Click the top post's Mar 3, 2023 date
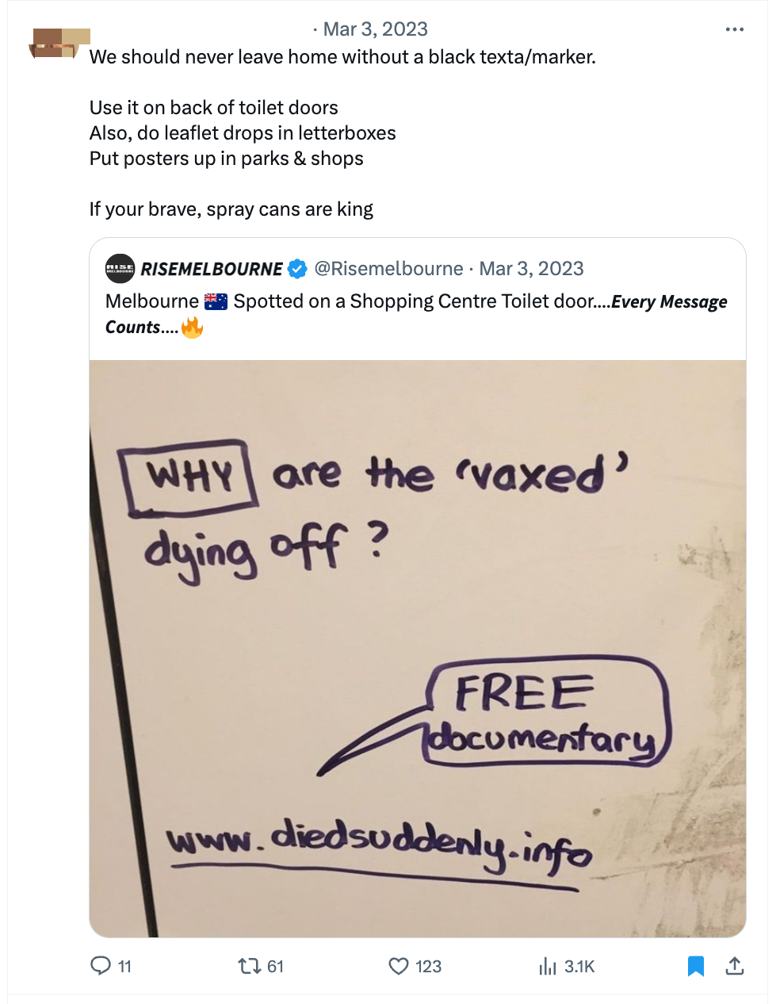The width and height of the screenshot is (780, 1004). [375, 29]
